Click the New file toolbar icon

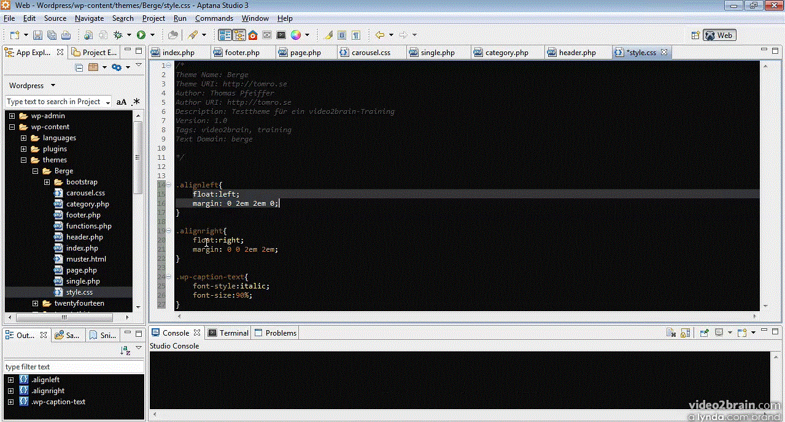click(x=14, y=35)
